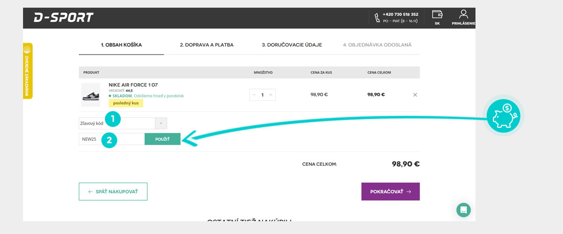
Task: Click the NEW25 discount code field
Action: click(x=112, y=139)
